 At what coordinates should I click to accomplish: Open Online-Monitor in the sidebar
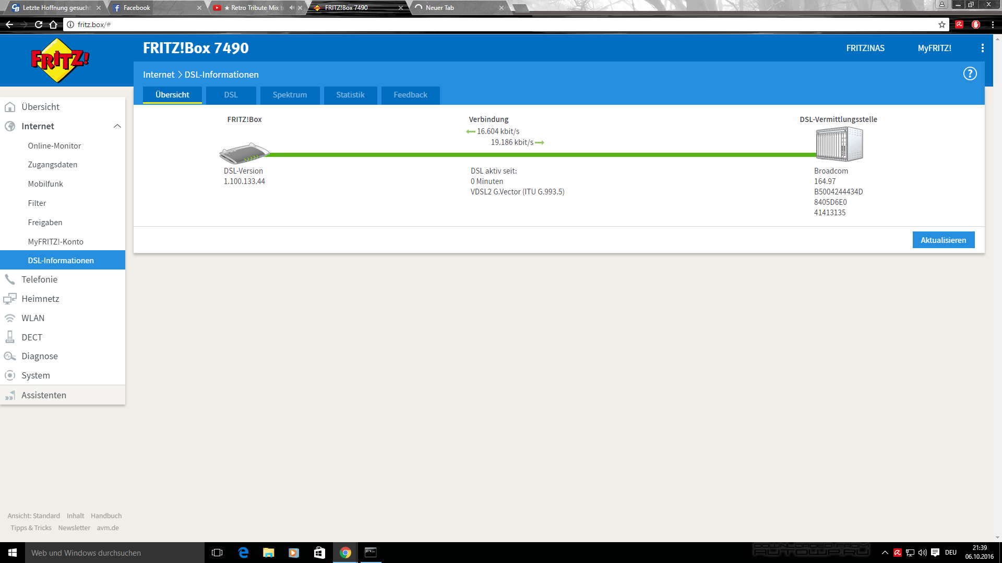tap(54, 146)
